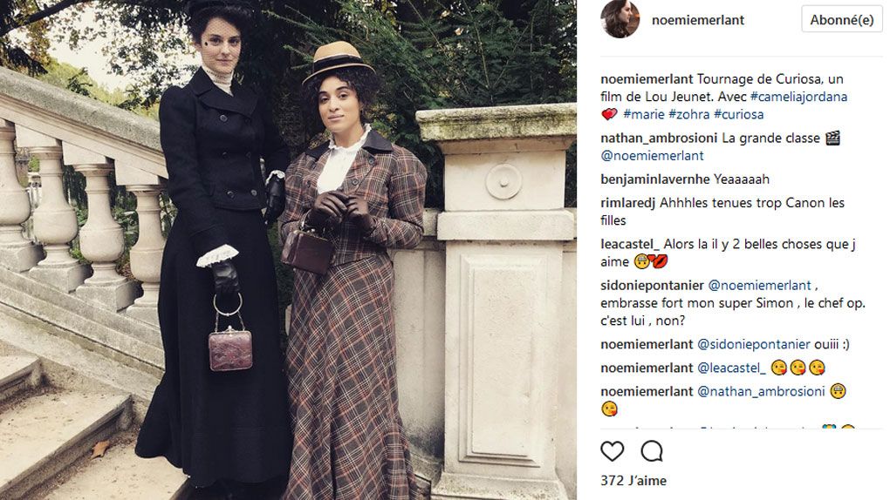Open the @sidoniepontanier mention in reply
The width and height of the screenshot is (890, 500).
coord(754,345)
